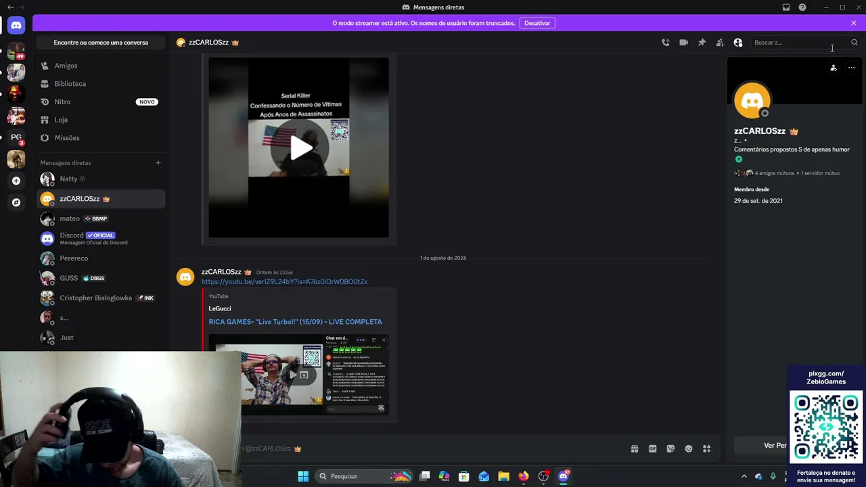Open the emoji picker
Viewport: 866px width, 487px height.
tap(689, 448)
